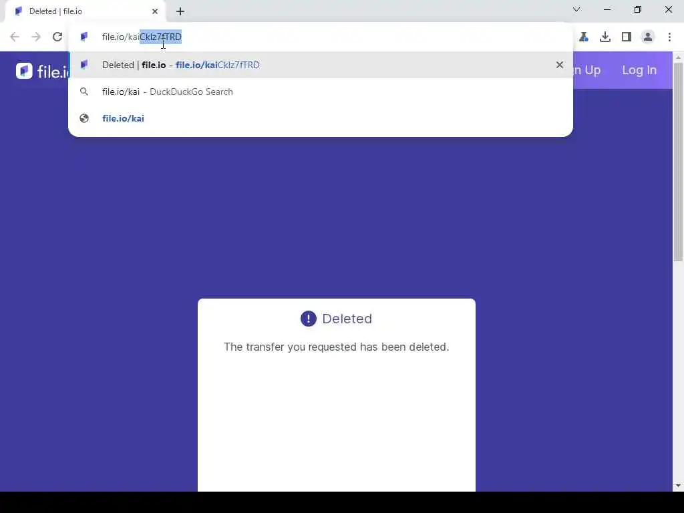Choose the 'file.io/kai - DuckDuckGo Search' suggestion

(x=321, y=92)
